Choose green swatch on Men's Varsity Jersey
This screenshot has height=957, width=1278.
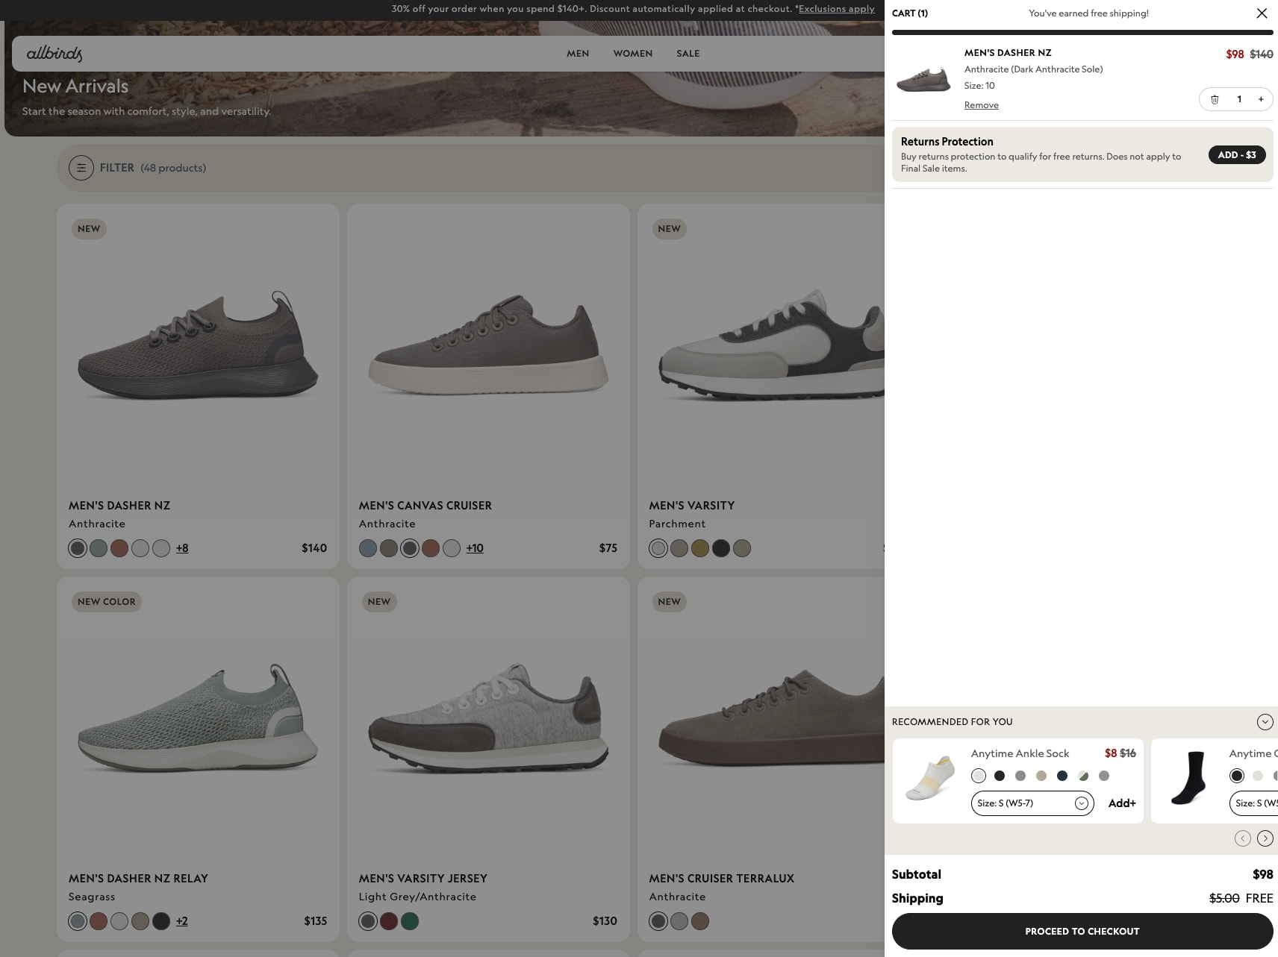click(410, 921)
